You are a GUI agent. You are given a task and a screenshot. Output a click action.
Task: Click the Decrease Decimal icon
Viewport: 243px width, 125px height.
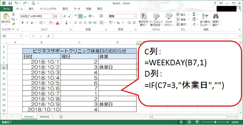(x=134, y=23)
